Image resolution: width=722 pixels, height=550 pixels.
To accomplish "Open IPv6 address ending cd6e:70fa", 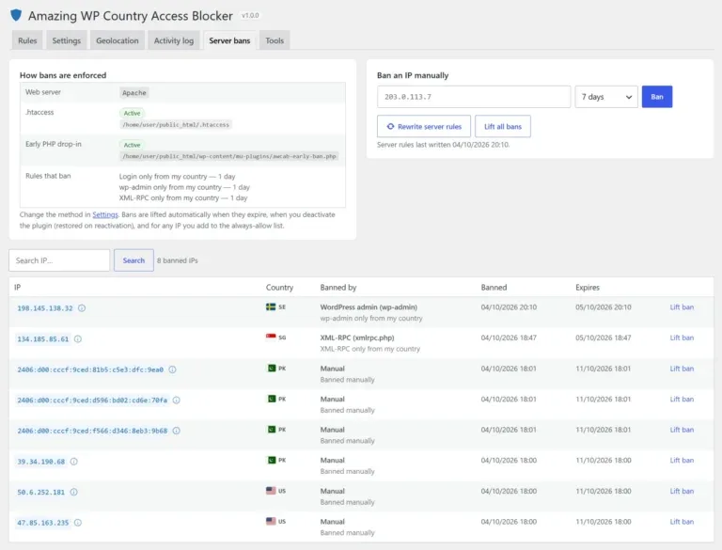I will [x=92, y=401].
